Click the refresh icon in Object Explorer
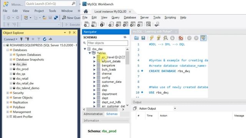This screenshot has width=246, height=138. (x=45, y=39)
